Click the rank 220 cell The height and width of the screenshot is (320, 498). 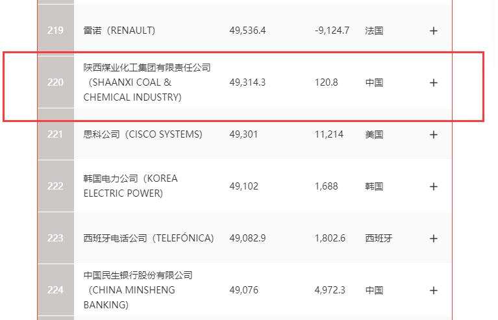[x=55, y=82]
